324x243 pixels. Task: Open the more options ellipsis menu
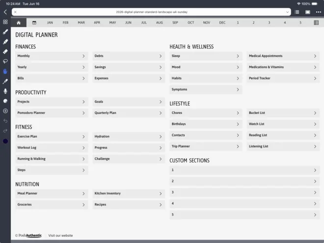[319, 12]
